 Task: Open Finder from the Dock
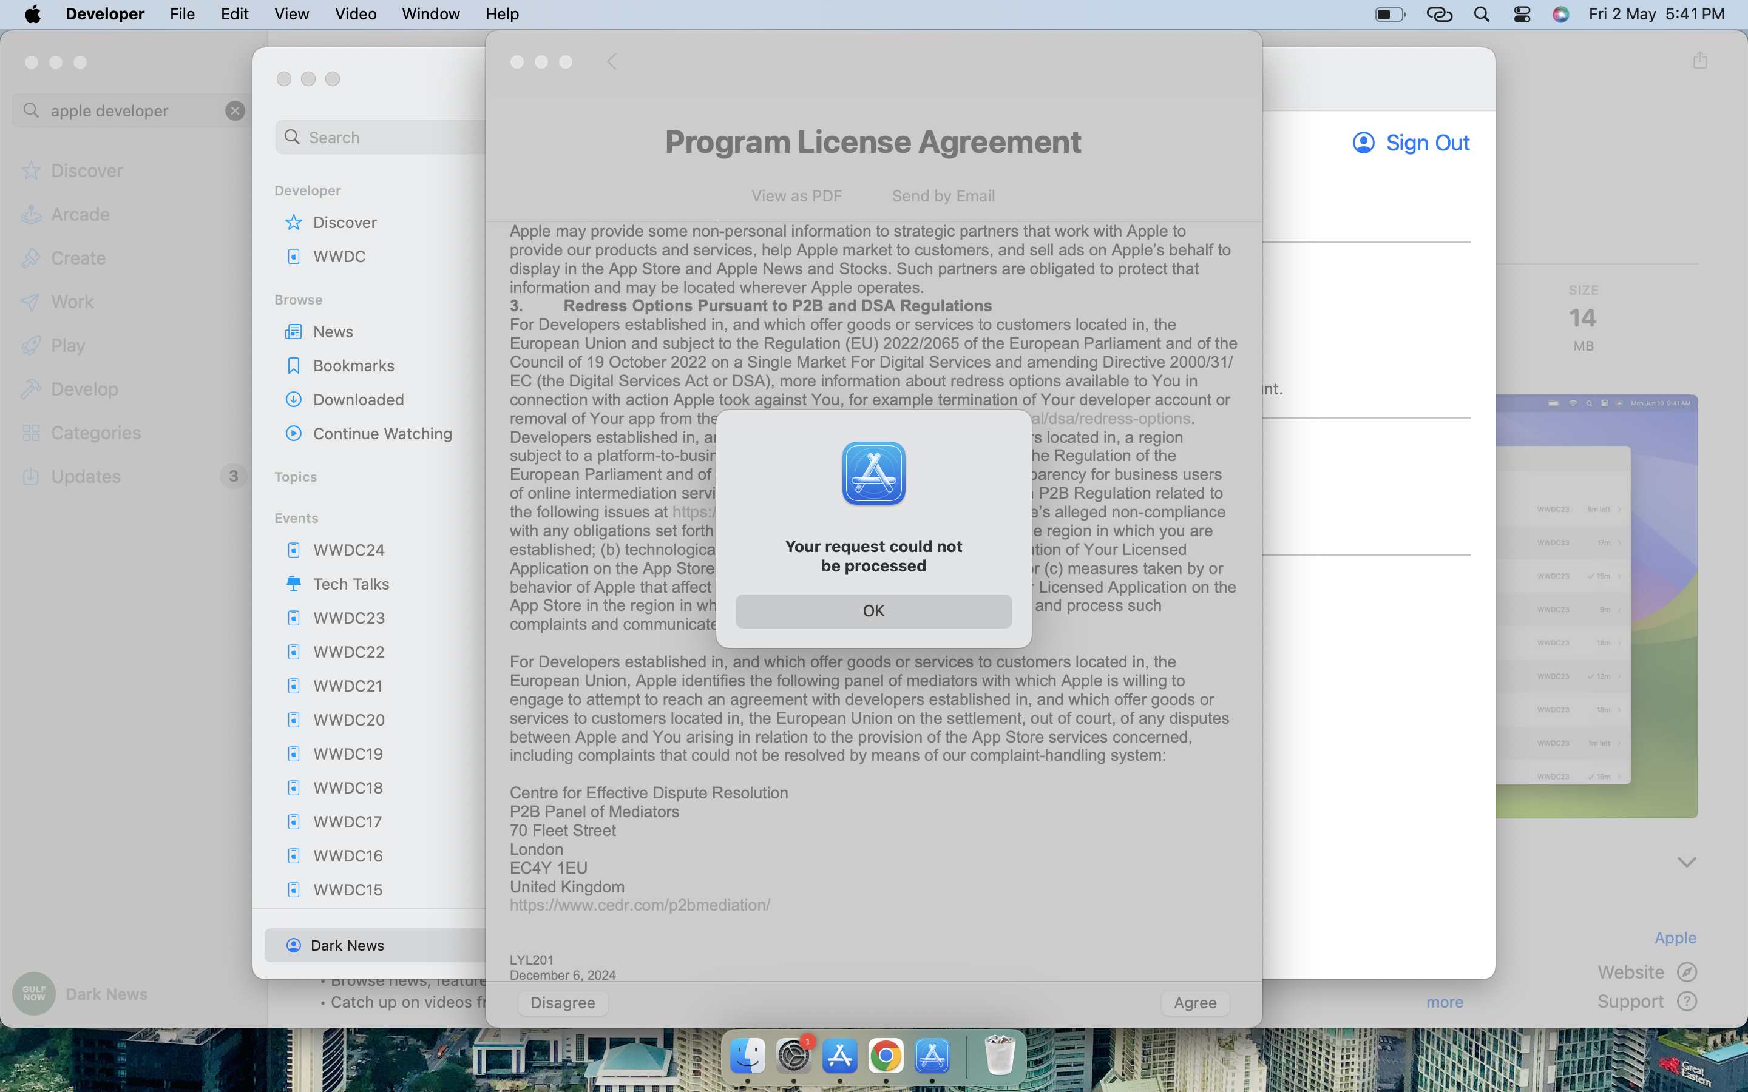747,1056
